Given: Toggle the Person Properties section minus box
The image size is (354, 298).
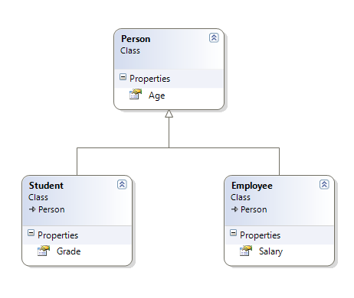Looking at the screenshot, I should (x=123, y=76).
